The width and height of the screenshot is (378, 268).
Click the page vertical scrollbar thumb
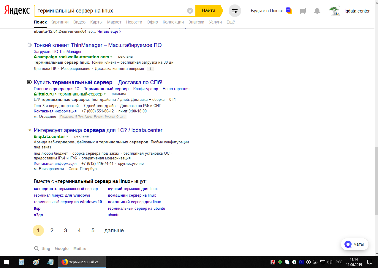pos(376,181)
